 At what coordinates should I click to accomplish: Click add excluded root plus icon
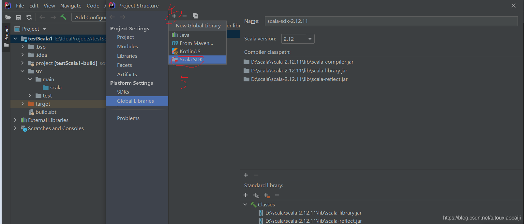click(267, 195)
